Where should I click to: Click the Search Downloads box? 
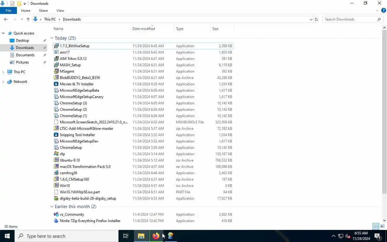(x=353, y=19)
